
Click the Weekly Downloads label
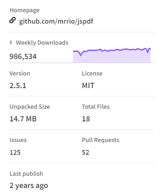tap(42, 43)
